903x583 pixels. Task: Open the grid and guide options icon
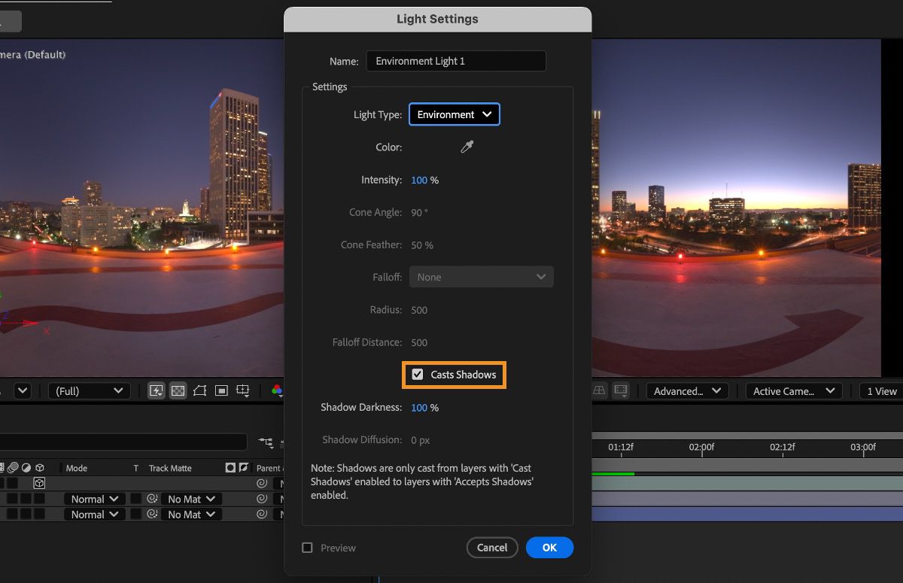[242, 390]
